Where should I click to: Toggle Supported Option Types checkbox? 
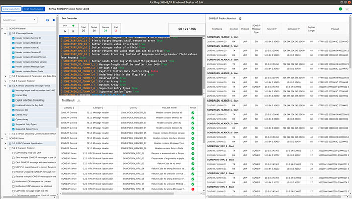point(13,129)
